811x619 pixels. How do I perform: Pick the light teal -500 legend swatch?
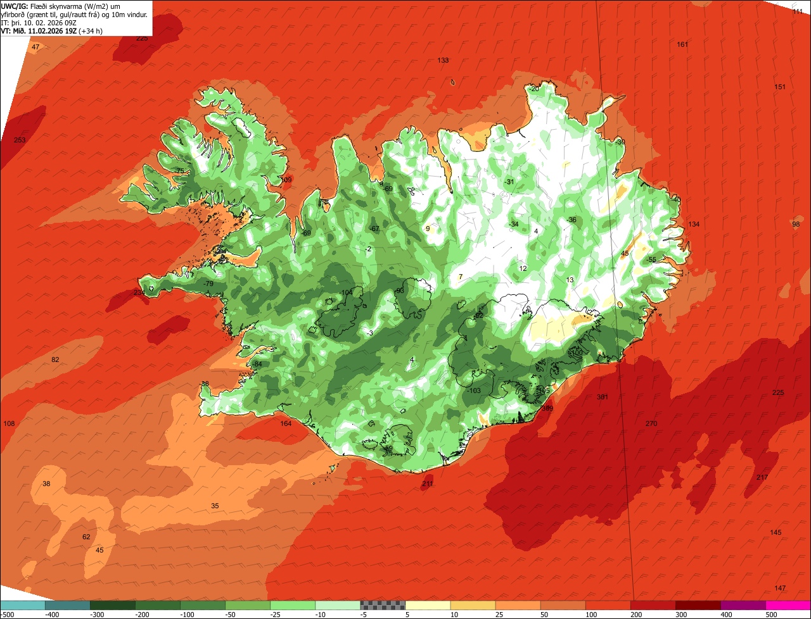(23, 605)
